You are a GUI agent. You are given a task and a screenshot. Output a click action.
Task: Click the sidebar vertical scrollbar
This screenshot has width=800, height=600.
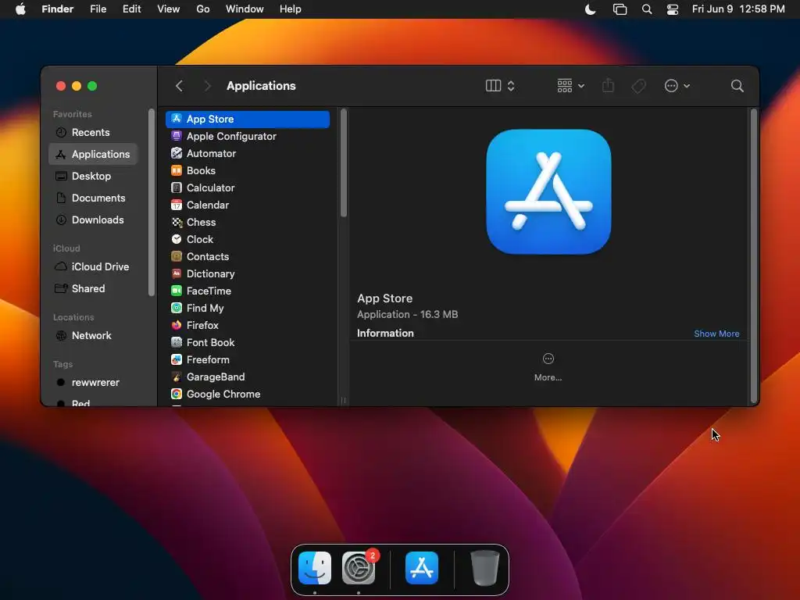151,202
